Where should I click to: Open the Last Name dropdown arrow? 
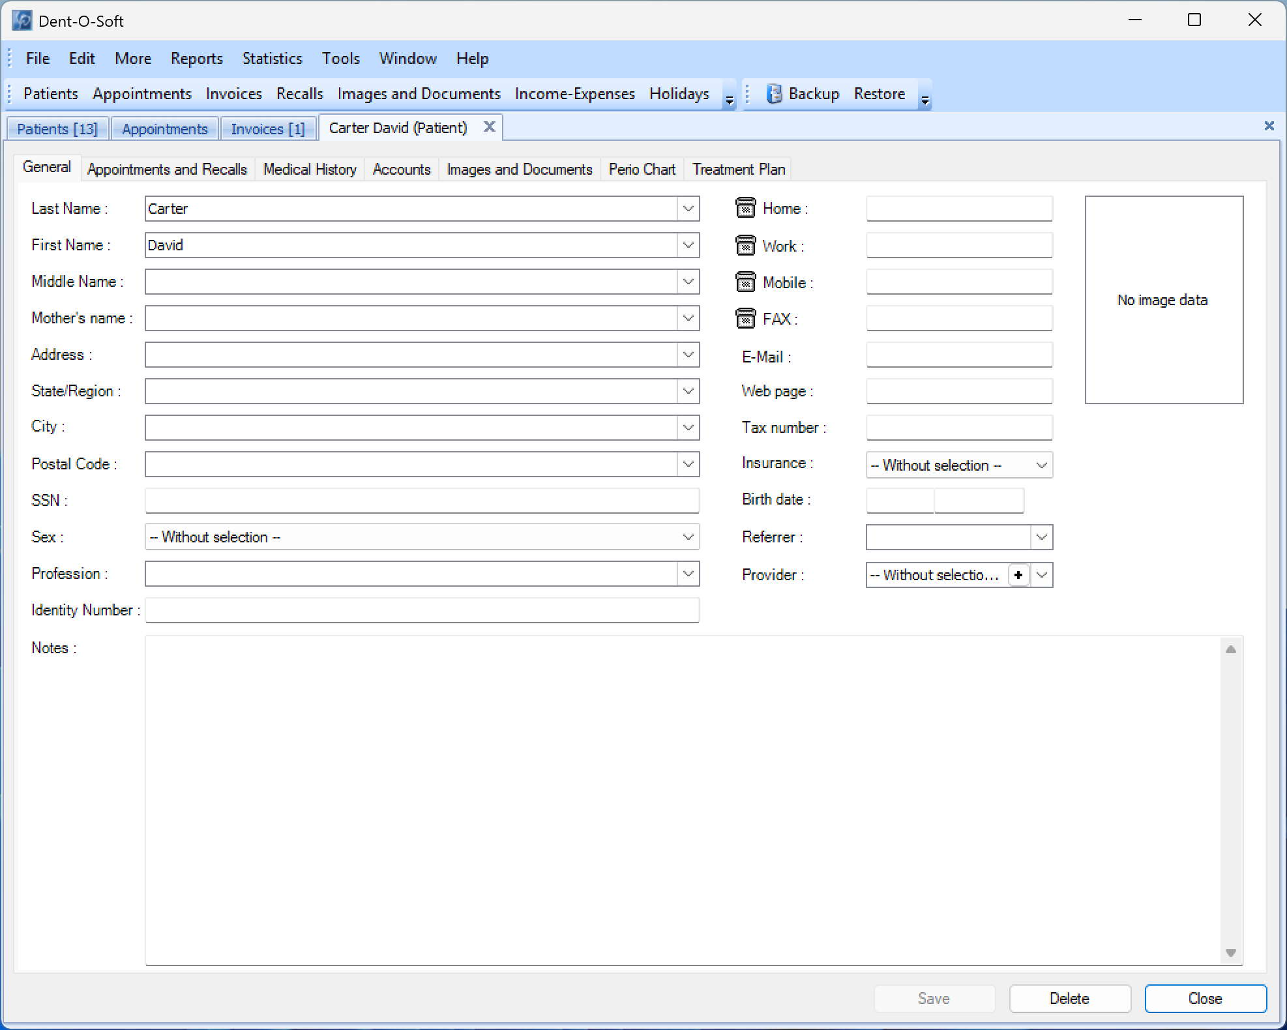point(688,209)
